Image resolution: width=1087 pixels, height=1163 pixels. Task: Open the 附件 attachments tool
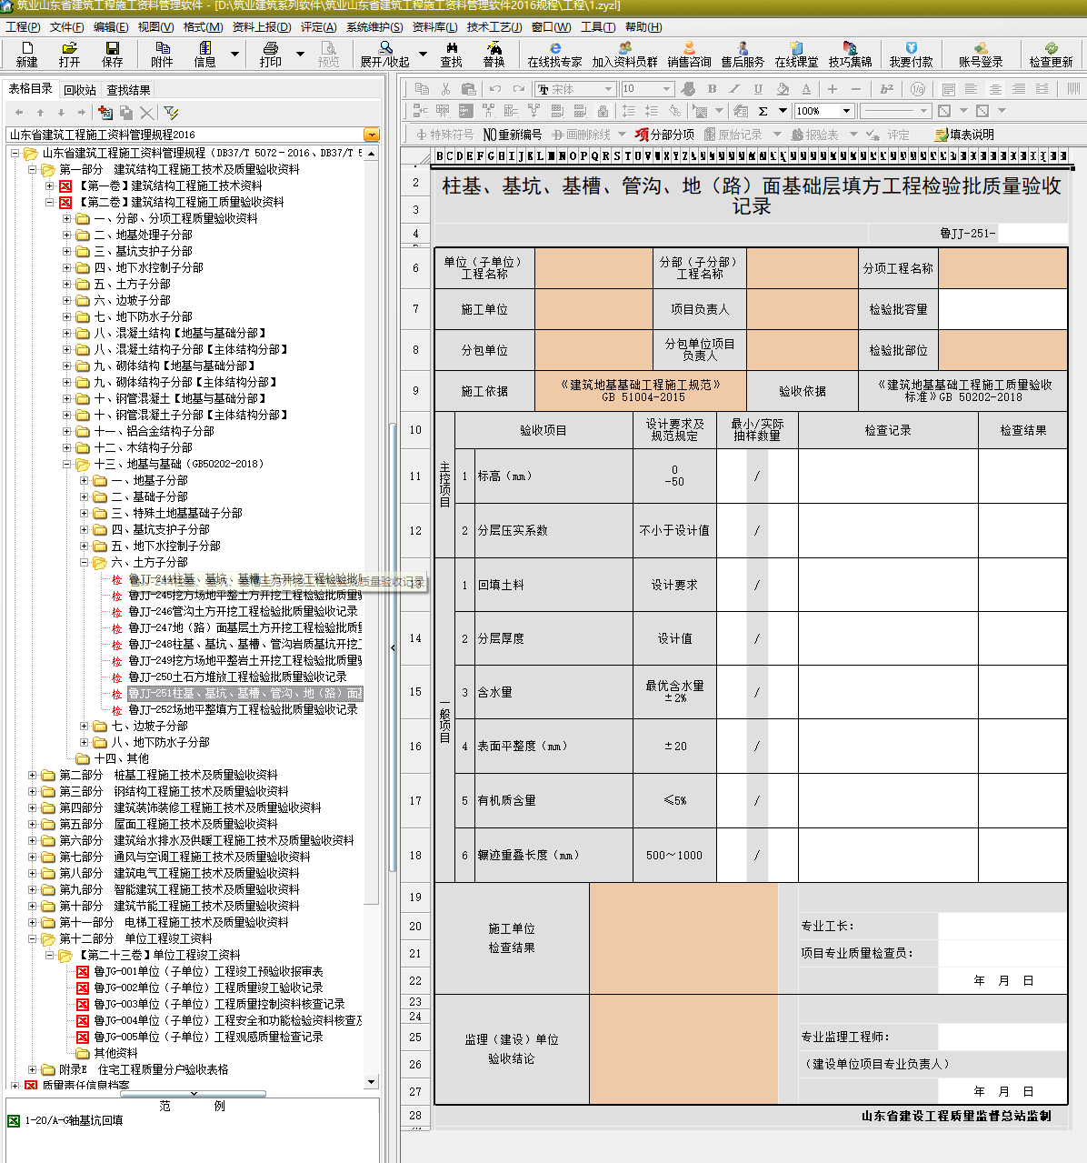click(162, 54)
